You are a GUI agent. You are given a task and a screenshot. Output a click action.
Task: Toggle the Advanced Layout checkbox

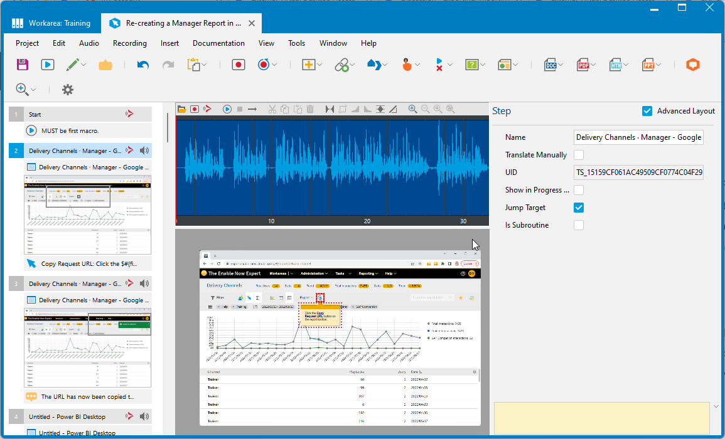click(647, 111)
